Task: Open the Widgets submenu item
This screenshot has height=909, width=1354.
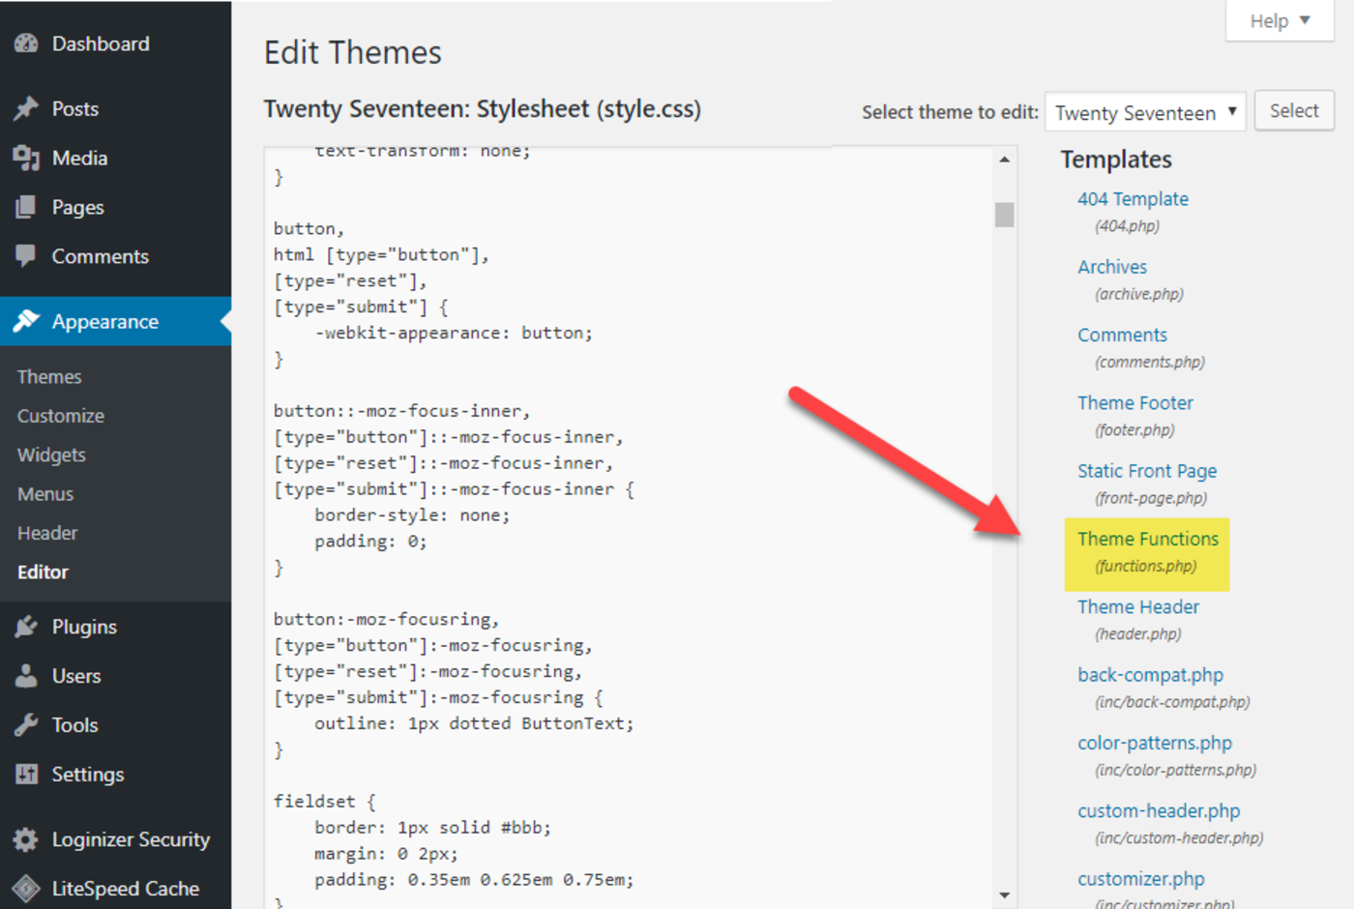Action: 51,454
